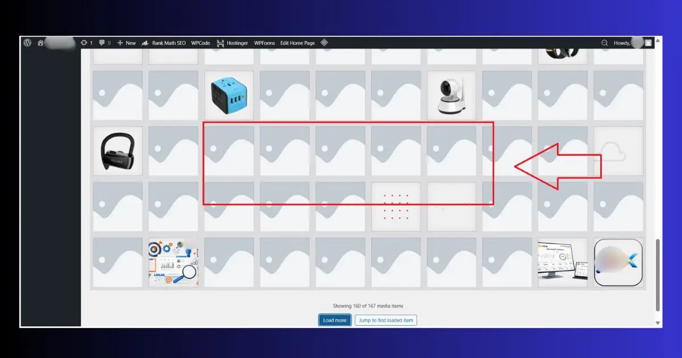Click the admin bar search magnifier icon
682x358 pixels.
tap(605, 43)
